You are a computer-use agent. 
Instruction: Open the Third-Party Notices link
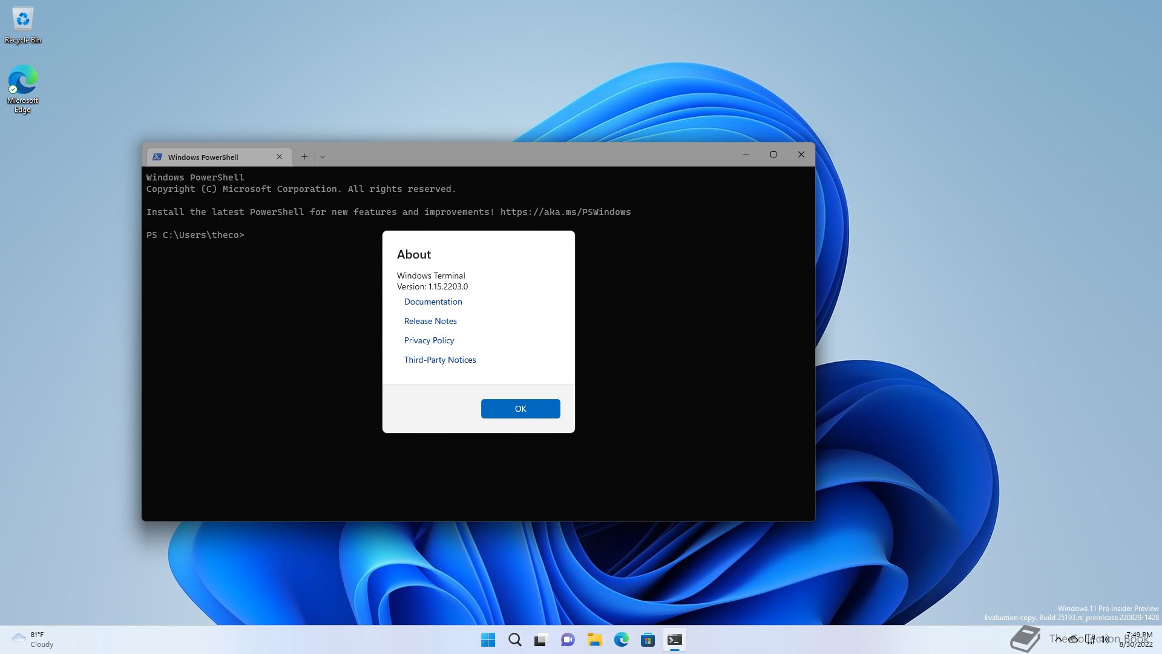[x=440, y=360]
